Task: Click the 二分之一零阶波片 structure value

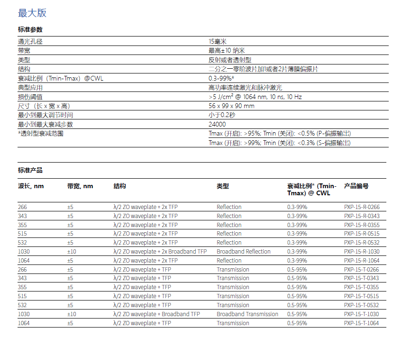Action: point(263,69)
